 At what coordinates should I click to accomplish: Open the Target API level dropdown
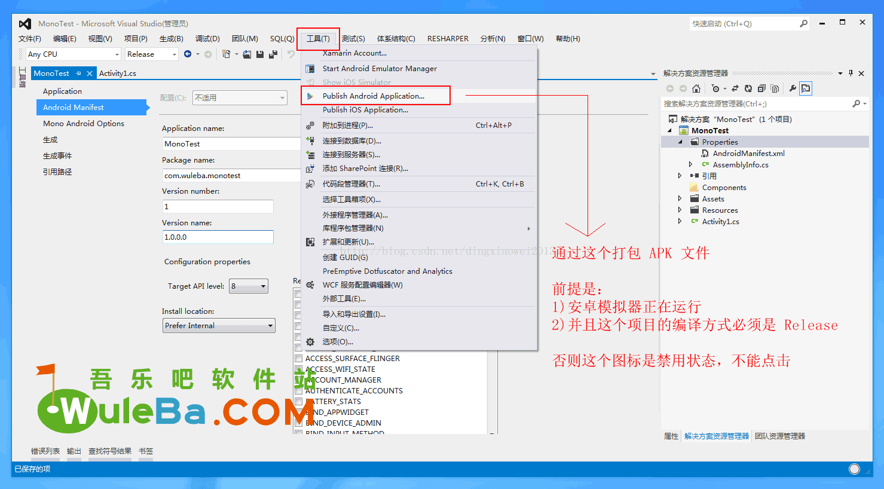(x=249, y=286)
